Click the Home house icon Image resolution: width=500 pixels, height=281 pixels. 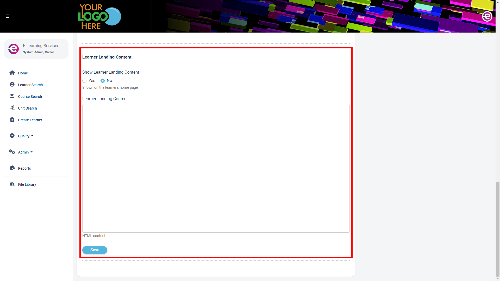[x=12, y=73]
